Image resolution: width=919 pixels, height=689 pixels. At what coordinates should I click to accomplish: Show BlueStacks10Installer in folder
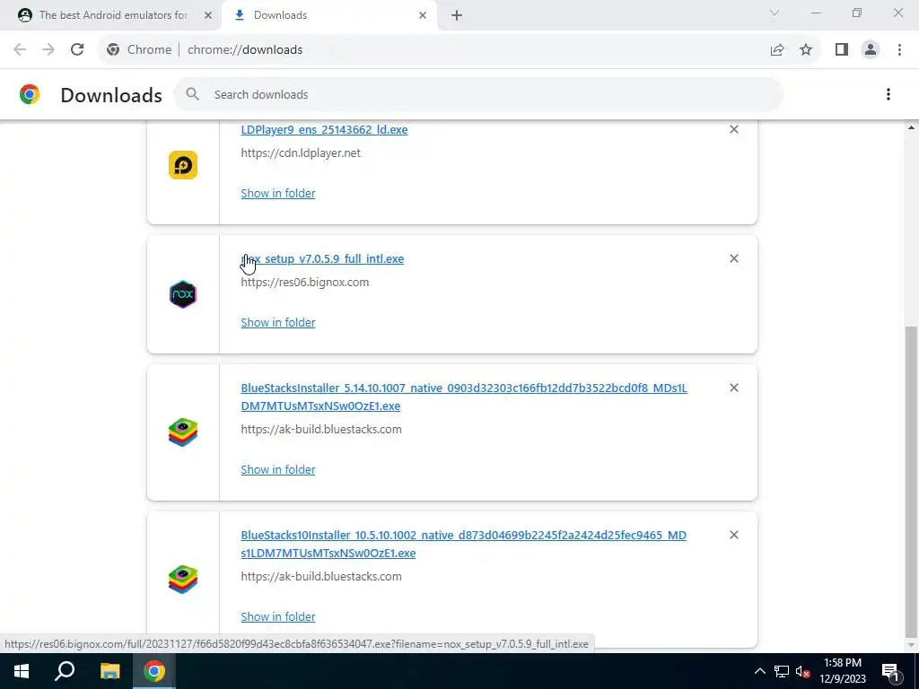[x=278, y=616]
